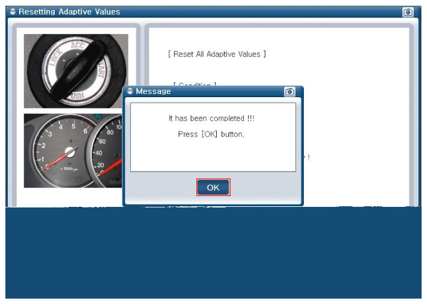Click the main window screenshot camera icon
The width and height of the screenshot is (427, 304).
point(408,12)
